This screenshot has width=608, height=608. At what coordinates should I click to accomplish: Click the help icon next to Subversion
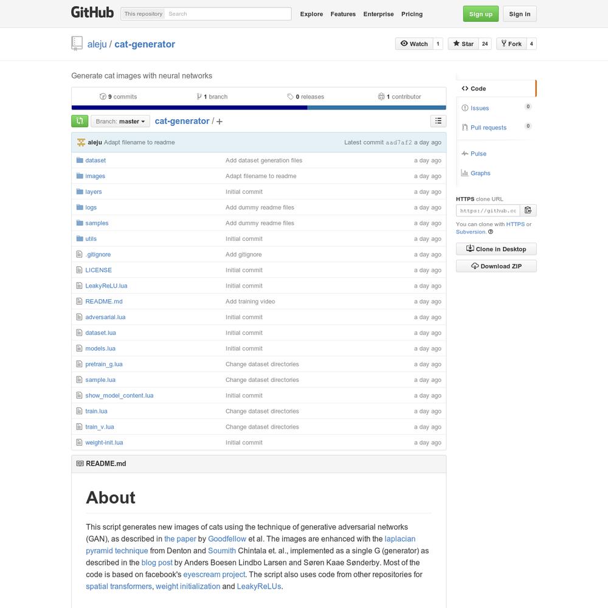pos(491,232)
